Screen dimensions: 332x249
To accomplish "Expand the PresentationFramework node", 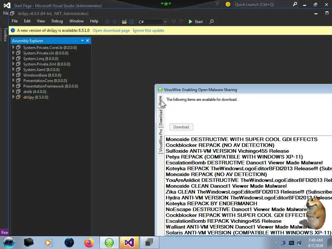I will (13, 86).
